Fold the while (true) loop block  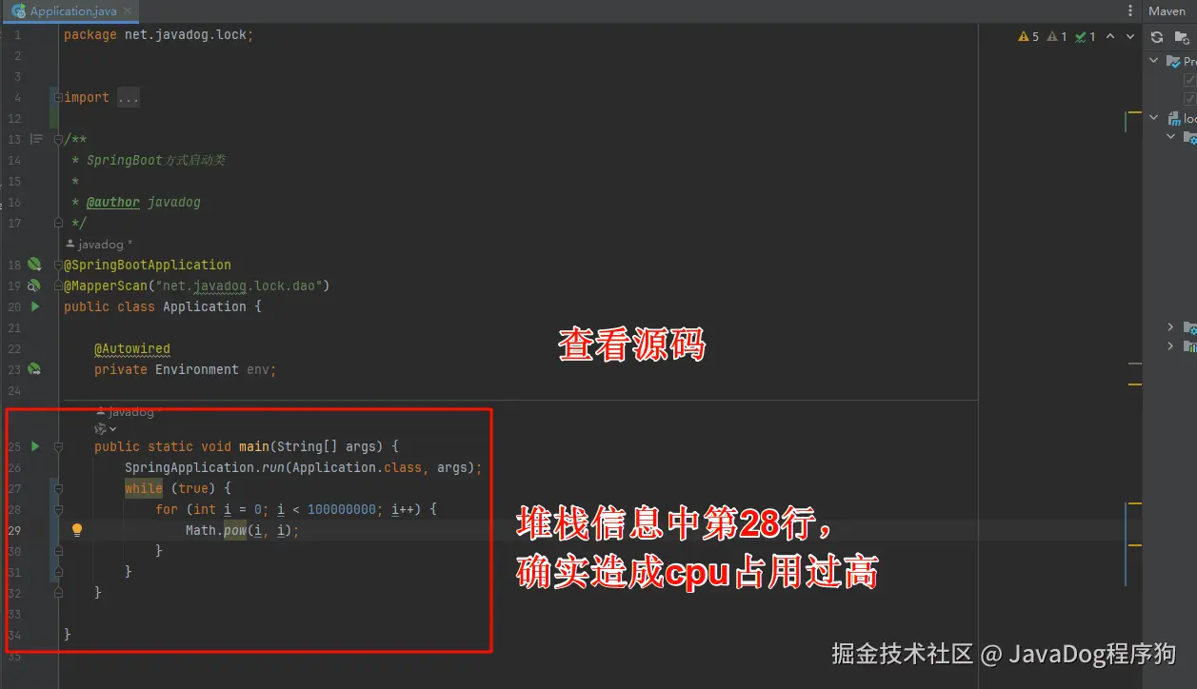pos(58,488)
